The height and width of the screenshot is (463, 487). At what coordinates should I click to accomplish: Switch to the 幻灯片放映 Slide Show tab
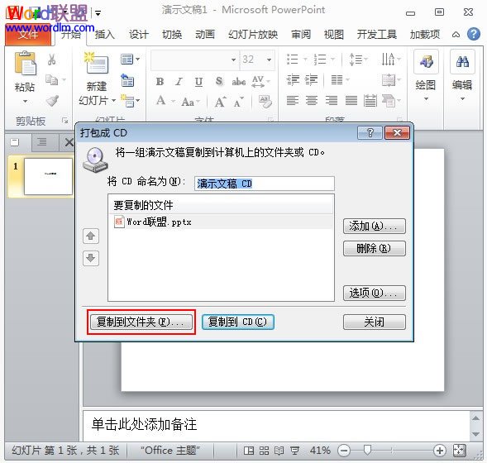(x=253, y=35)
